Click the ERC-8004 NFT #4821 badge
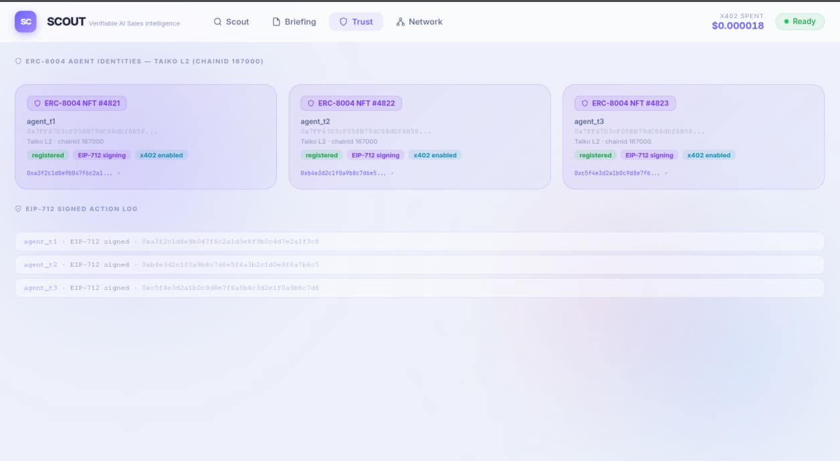This screenshot has height=461, width=840. tap(77, 104)
